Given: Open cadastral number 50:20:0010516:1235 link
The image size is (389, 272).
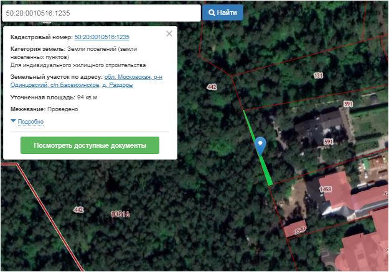Looking at the screenshot, I should point(102,37).
